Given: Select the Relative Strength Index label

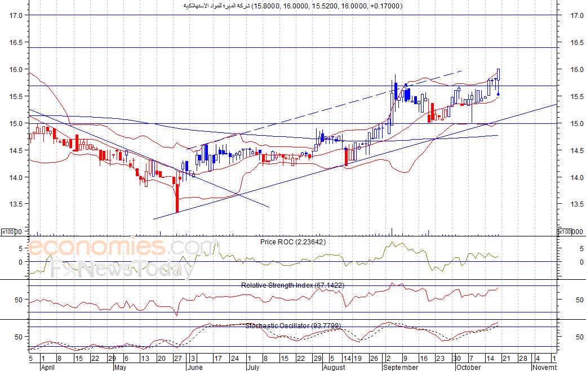Looking at the screenshot, I should [292, 285].
